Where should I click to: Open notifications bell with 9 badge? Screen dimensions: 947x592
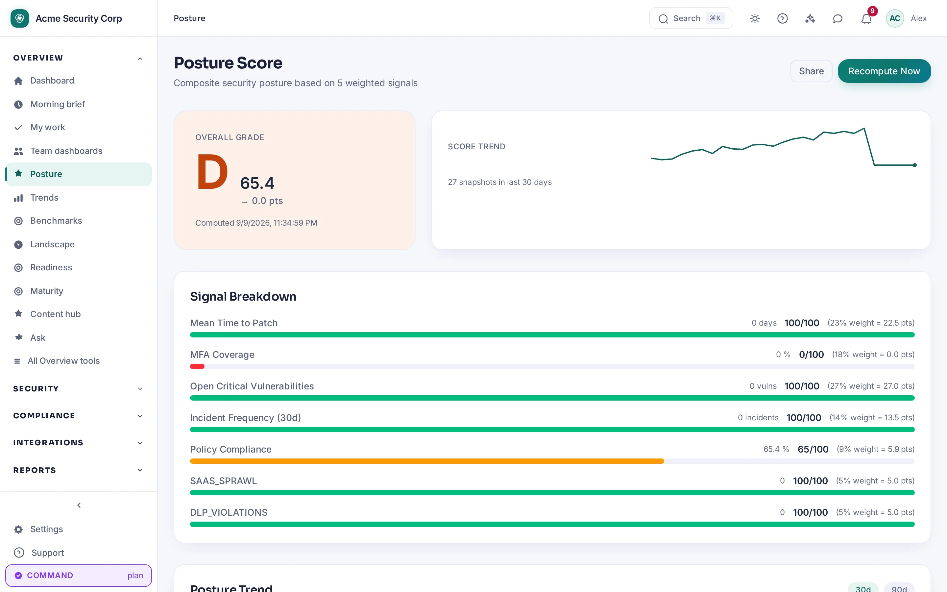pos(866,18)
